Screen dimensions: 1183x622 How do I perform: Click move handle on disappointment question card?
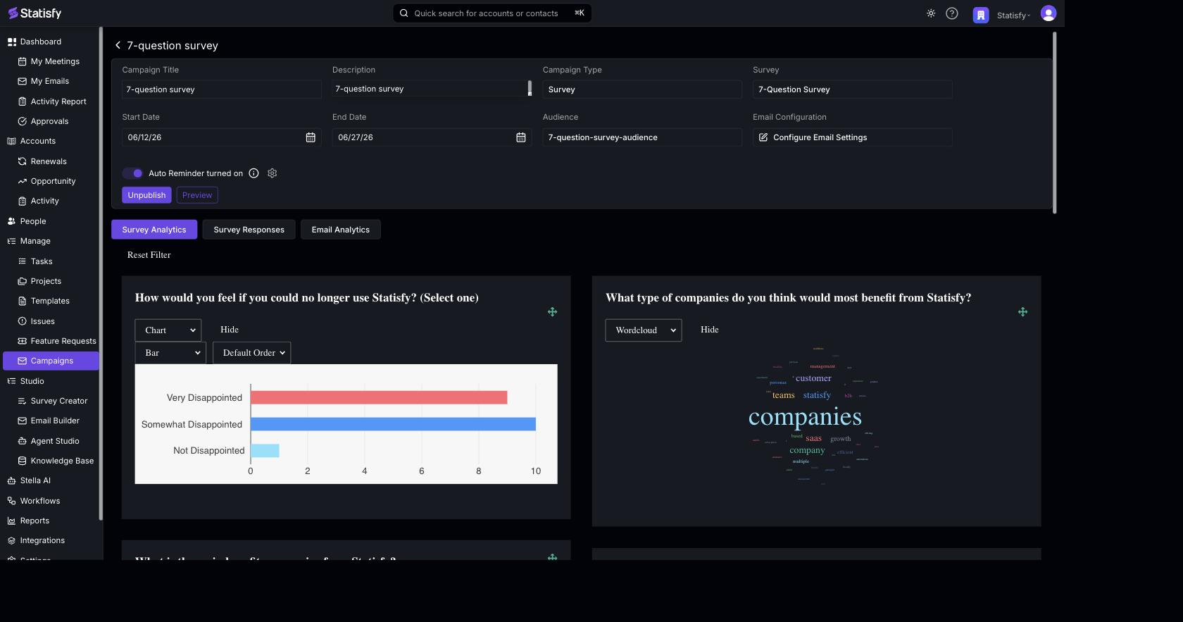pos(552,311)
